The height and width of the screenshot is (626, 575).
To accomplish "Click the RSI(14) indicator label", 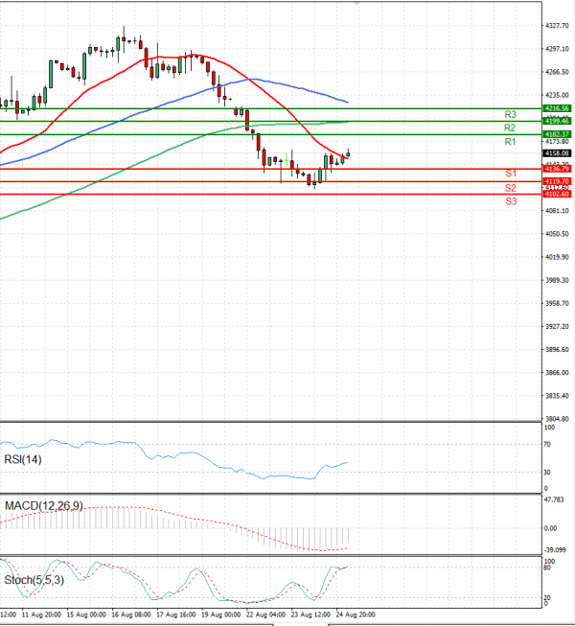I will (23, 459).
